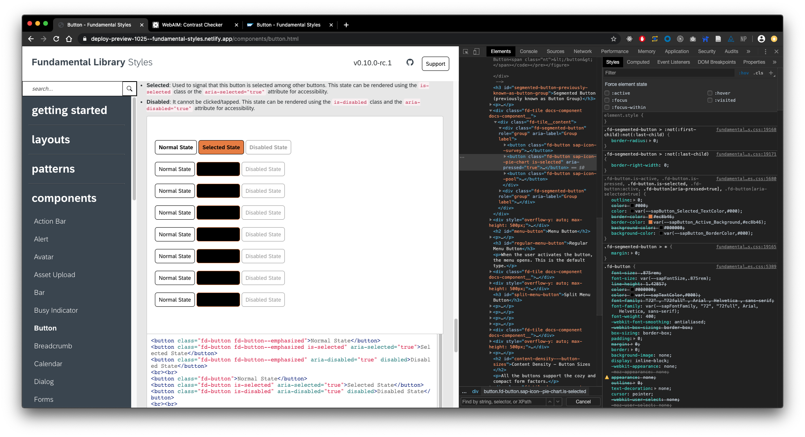Enable the :hover force state checkbox

click(x=710, y=93)
